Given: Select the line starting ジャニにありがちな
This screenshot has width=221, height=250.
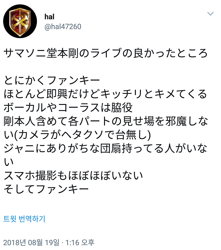Looking at the screenshot, I should [105, 148].
